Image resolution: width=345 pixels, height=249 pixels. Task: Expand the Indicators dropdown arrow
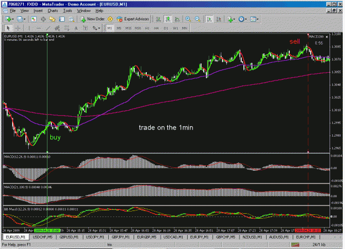click(x=234, y=19)
